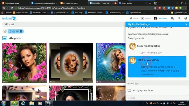Viewport: 189px width, 106px height.
Task: Open the FACEinHOLE bookmark
Action: (39, 12)
